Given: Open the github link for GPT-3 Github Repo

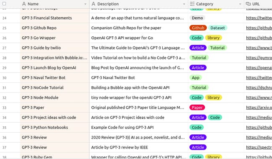Looking at the screenshot, I should click(x=259, y=28).
